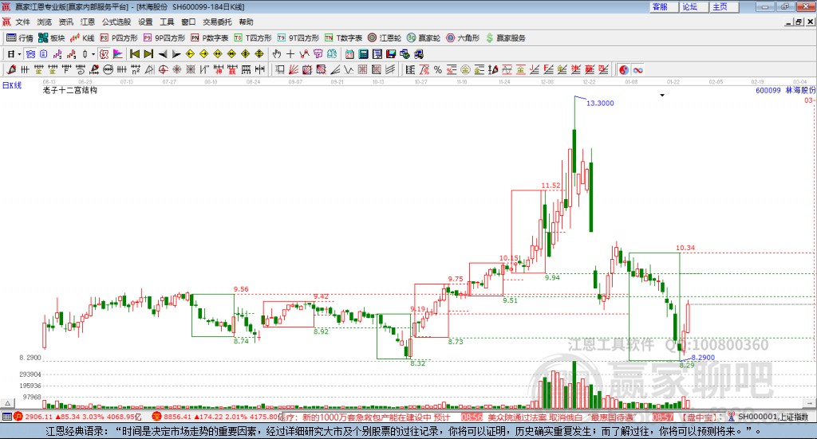
Task: Jump to the last bar icon
Action: coord(148,54)
